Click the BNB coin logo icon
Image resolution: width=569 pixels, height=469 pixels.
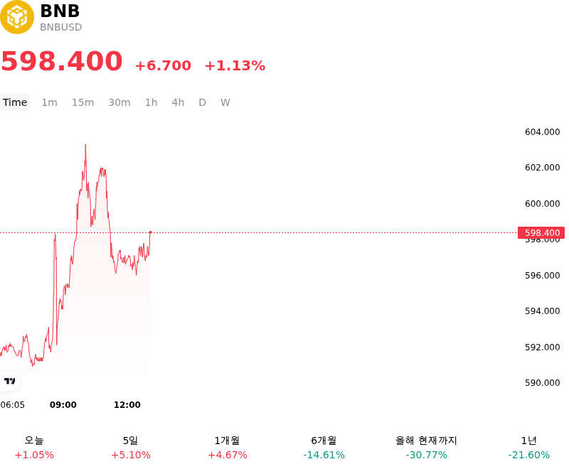pos(16,16)
